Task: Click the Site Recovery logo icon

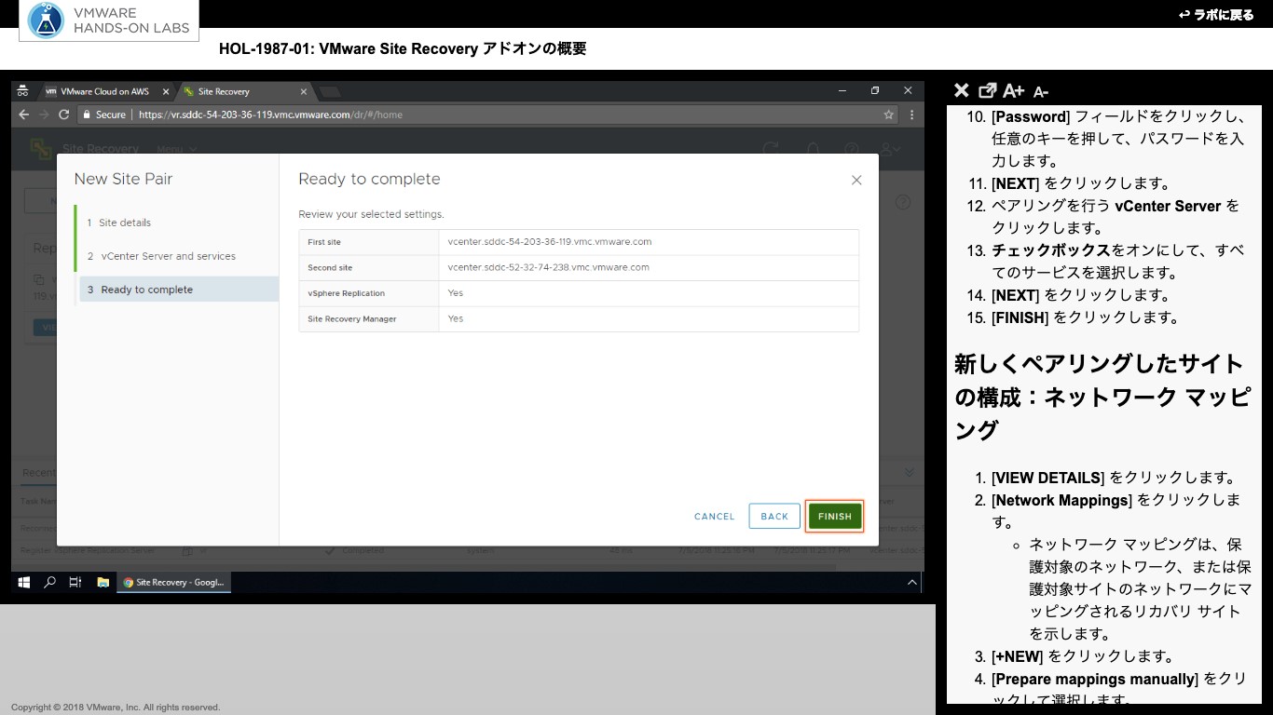Action: coord(40,148)
